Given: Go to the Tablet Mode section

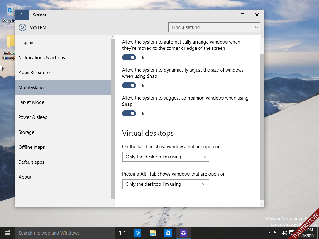Looking at the screenshot, I should pyautogui.click(x=31, y=102).
